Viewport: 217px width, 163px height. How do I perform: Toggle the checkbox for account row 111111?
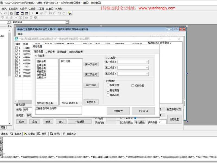tap(17, 48)
